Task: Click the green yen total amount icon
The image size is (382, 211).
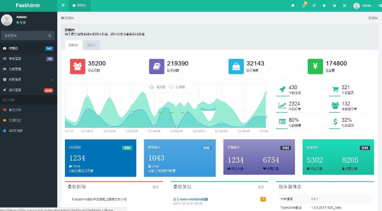Action: (315, 66)
